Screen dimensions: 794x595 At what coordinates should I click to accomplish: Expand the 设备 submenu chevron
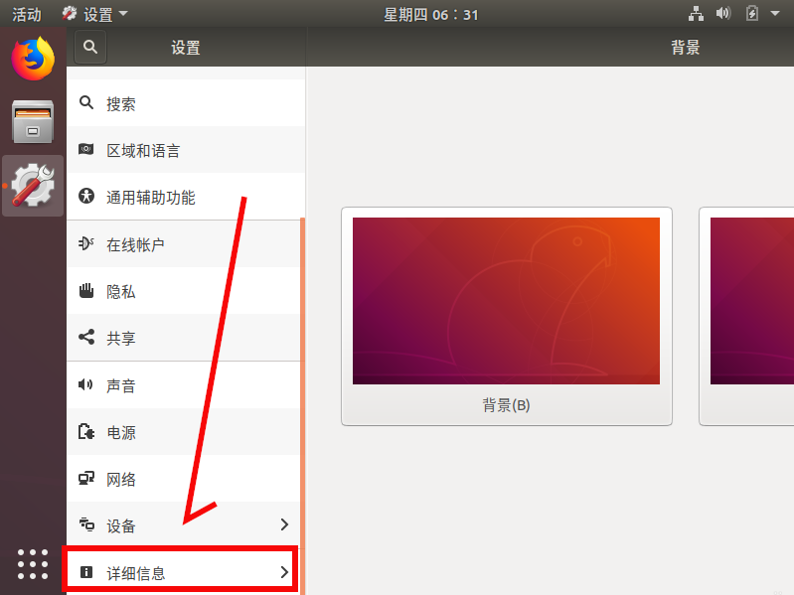[284, 524]
